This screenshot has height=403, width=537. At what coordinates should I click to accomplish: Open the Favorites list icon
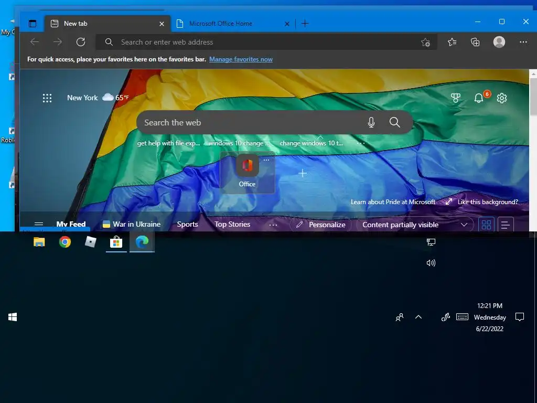[452, 42]
